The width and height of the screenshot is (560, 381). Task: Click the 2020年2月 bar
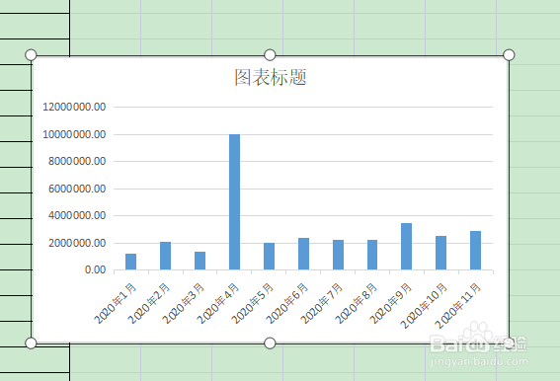click(165, 256)
